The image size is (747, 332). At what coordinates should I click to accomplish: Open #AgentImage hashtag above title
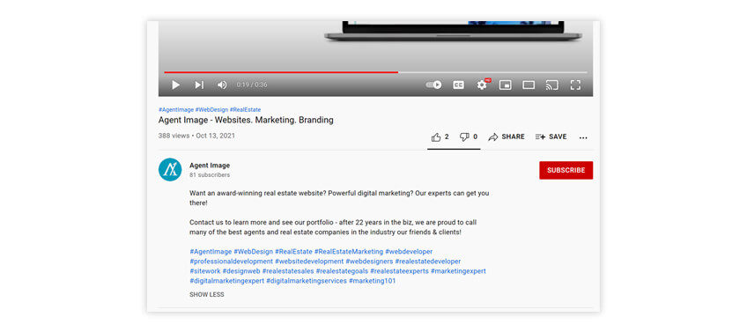[x=176, y=109]
